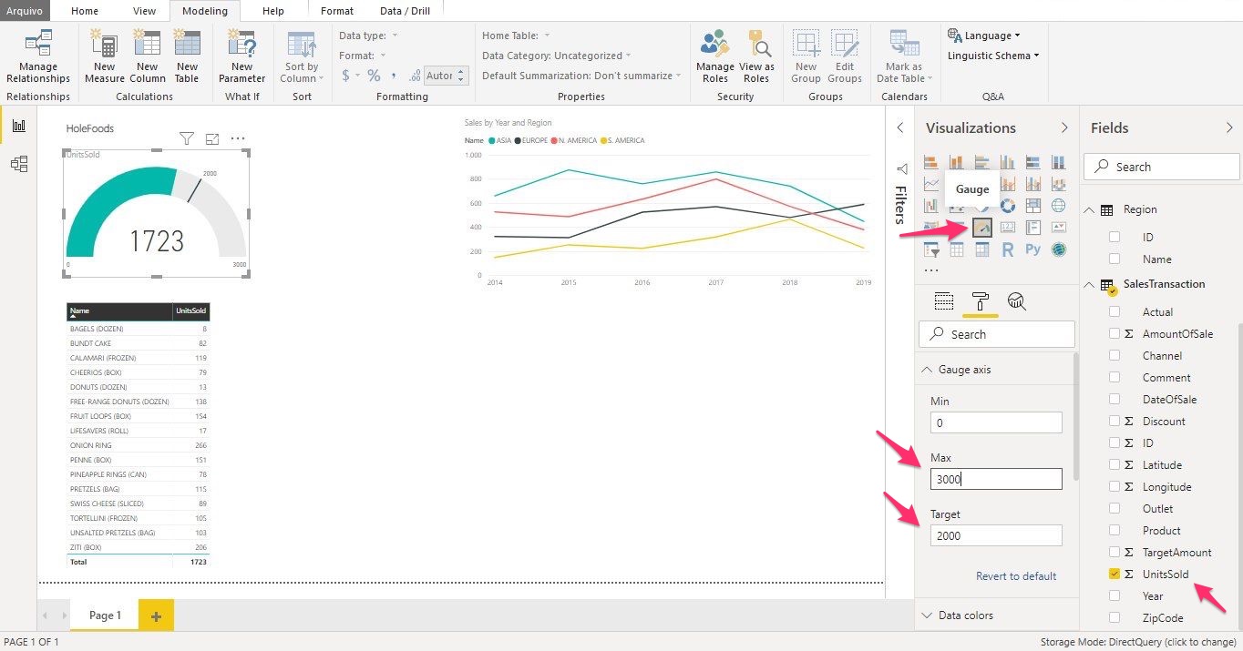Switch to the Data / Drill tab

[404, 11]
